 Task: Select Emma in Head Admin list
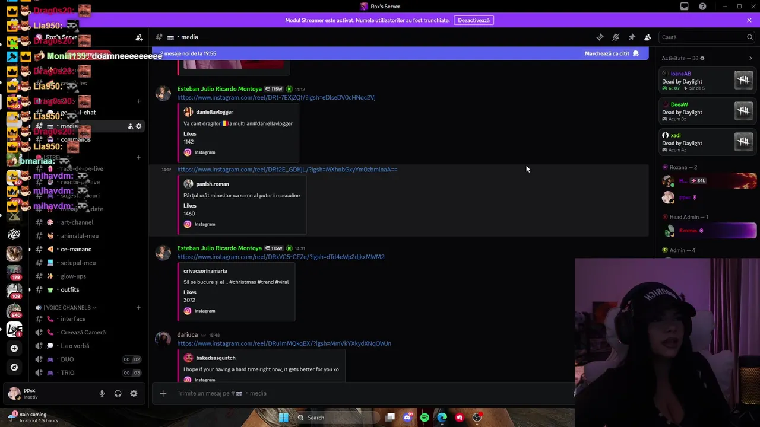709,231
